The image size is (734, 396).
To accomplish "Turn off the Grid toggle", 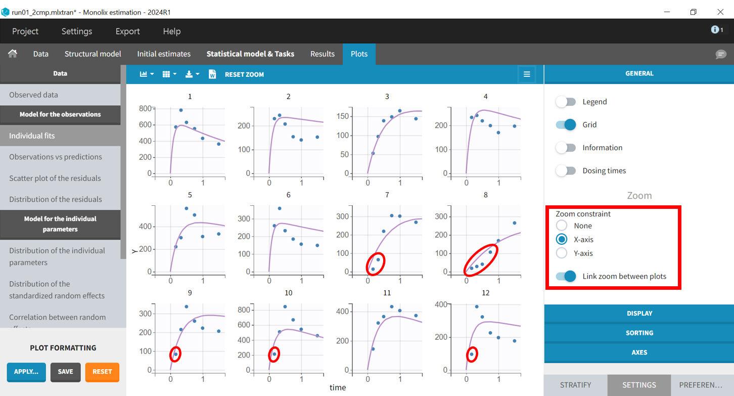I will coord(566,124).
